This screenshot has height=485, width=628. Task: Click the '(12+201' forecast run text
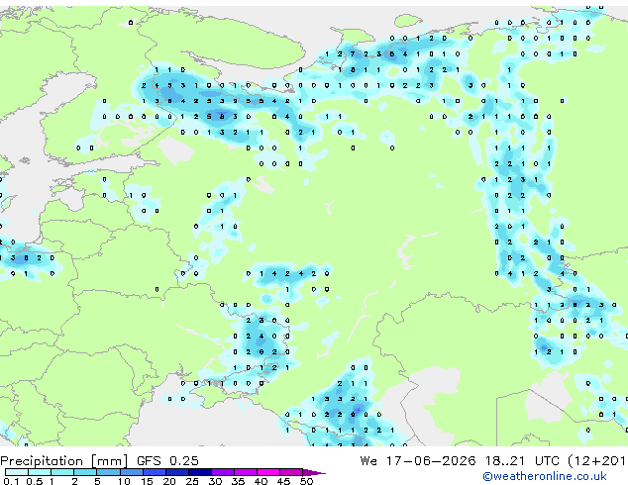pos(597,461)
